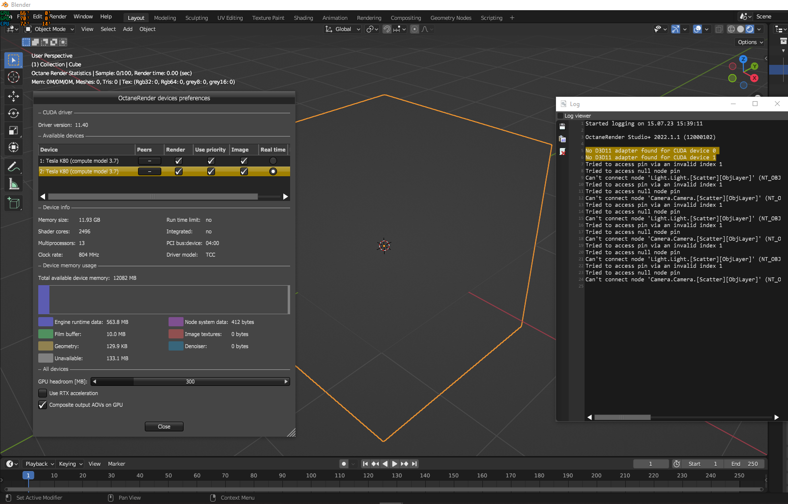Select the Select Box tool
Viewport: 788px width, 504px height.
click(x=14, y=60)
